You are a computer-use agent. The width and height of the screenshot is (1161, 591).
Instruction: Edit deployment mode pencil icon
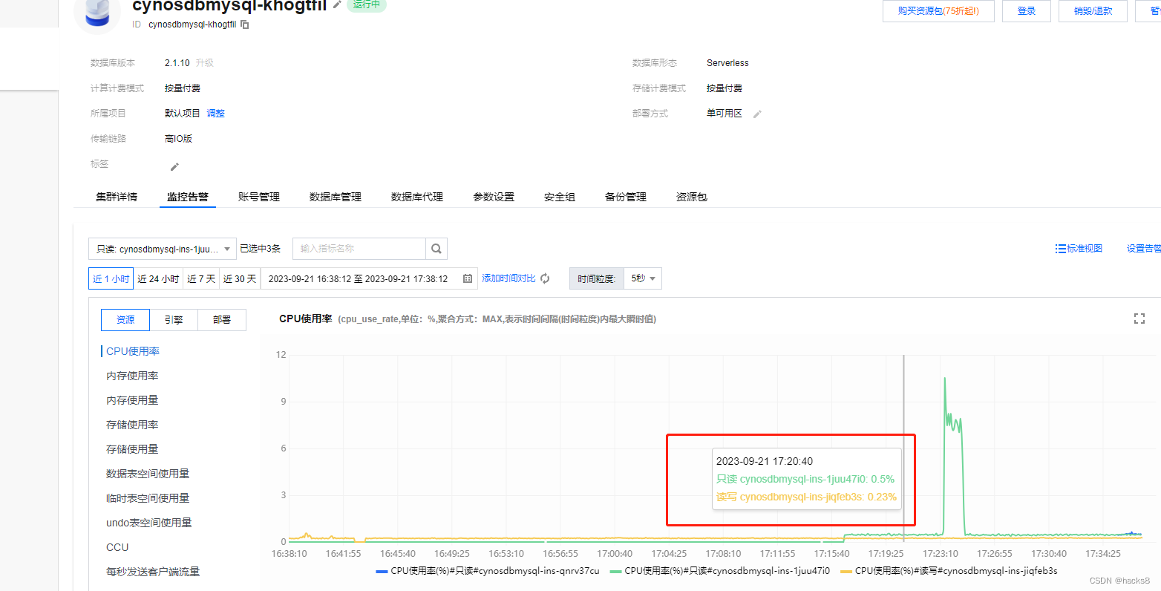click(757, 114)
